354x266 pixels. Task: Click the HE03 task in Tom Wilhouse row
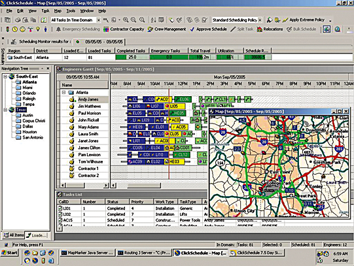[174, 161]
